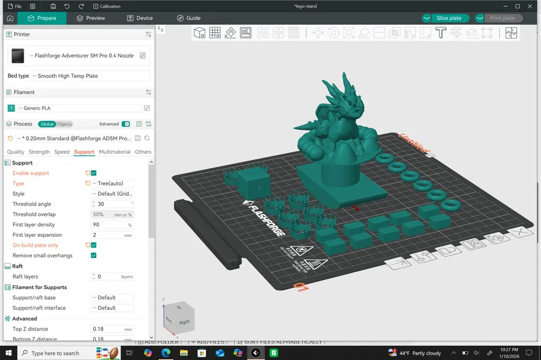Turn off the Advanced mode switch
The image size is (541, 360).
click(x=126, y=124)
